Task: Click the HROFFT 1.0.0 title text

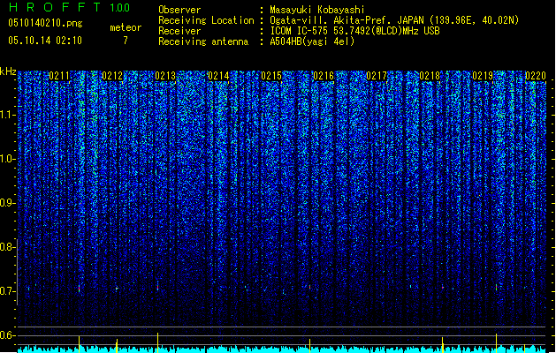Action: pyautogui.click(x=70, y=7)
